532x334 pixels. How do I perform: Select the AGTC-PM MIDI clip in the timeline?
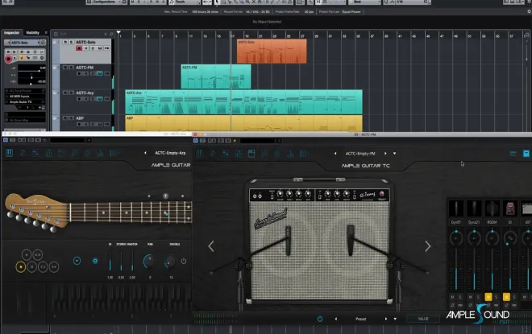tap(216, 76)
